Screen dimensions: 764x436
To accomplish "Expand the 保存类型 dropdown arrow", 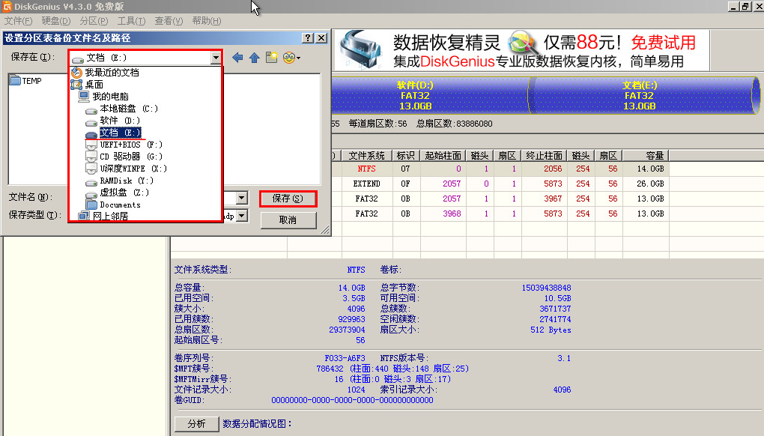I will [x=242, y=215].
